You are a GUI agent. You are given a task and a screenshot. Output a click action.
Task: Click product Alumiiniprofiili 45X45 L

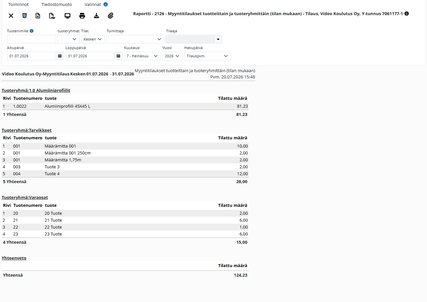click(67, 106)
